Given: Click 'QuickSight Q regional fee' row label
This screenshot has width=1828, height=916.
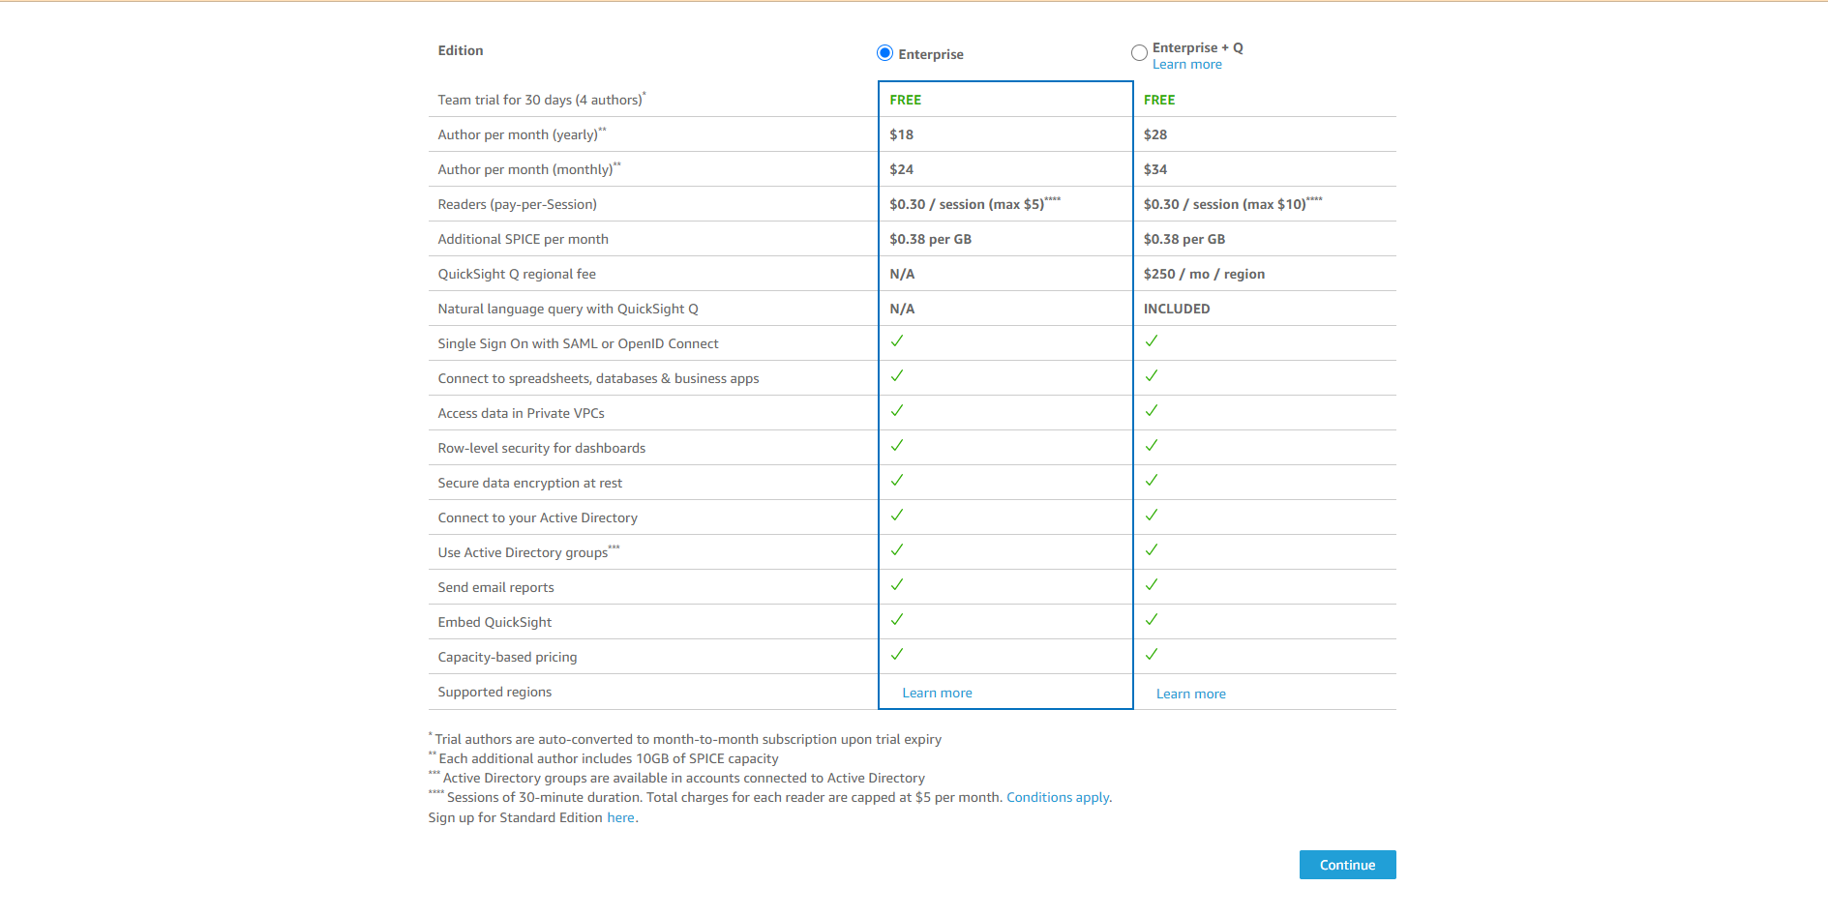Looking at the screenshot, I should 517,274.
